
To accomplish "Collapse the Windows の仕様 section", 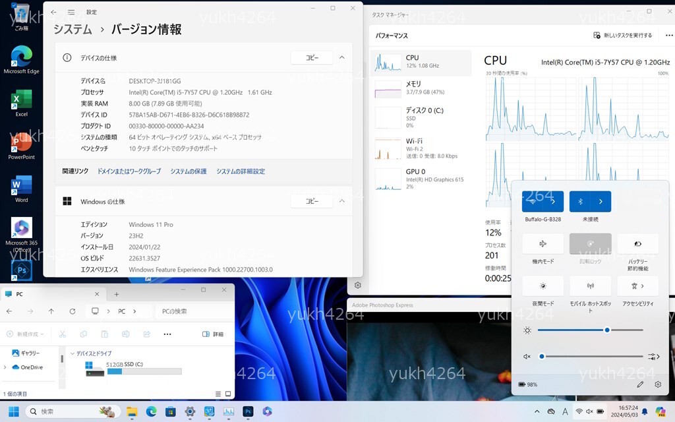I will [341, 201].
